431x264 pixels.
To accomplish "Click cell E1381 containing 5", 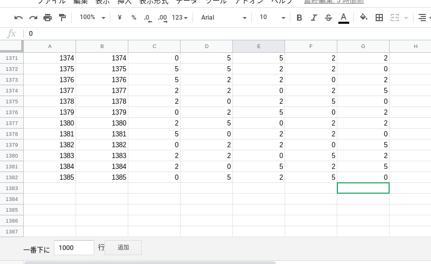I will pos(259,166).
